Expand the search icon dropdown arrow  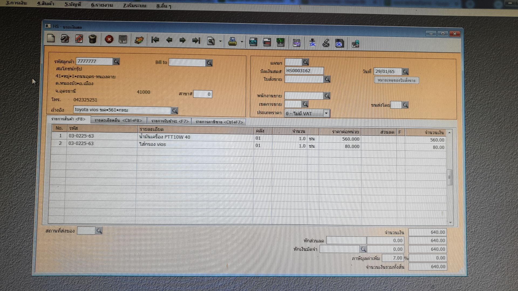point(220,41)
